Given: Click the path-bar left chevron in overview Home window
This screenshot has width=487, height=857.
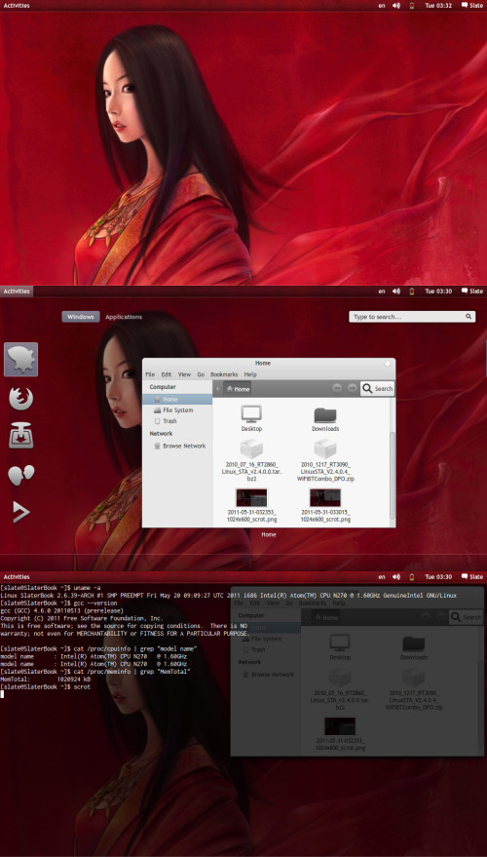Looking at the screenshot, I should click(217, 389).
